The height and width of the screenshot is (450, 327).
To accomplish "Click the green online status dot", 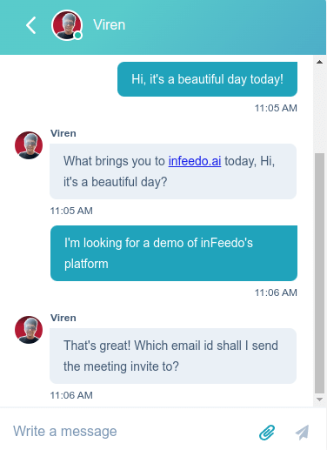I will (x=77, y=36).
